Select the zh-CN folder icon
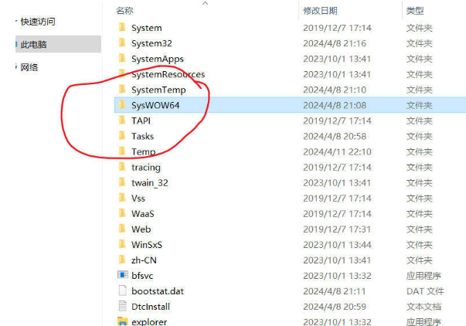This screenshot has height=326, width=466. (x=122, y=260)
